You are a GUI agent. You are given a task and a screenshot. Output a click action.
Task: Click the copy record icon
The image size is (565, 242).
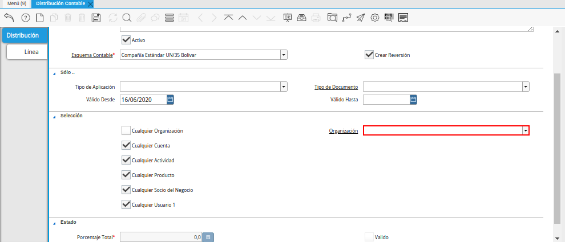[x=54, y=18]
